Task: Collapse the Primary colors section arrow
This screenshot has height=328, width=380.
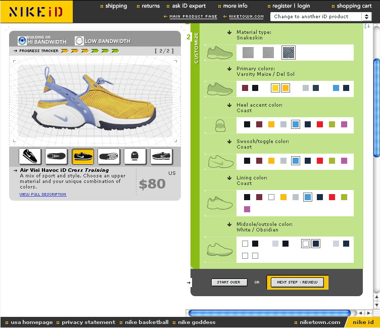Action: [229, 69]
